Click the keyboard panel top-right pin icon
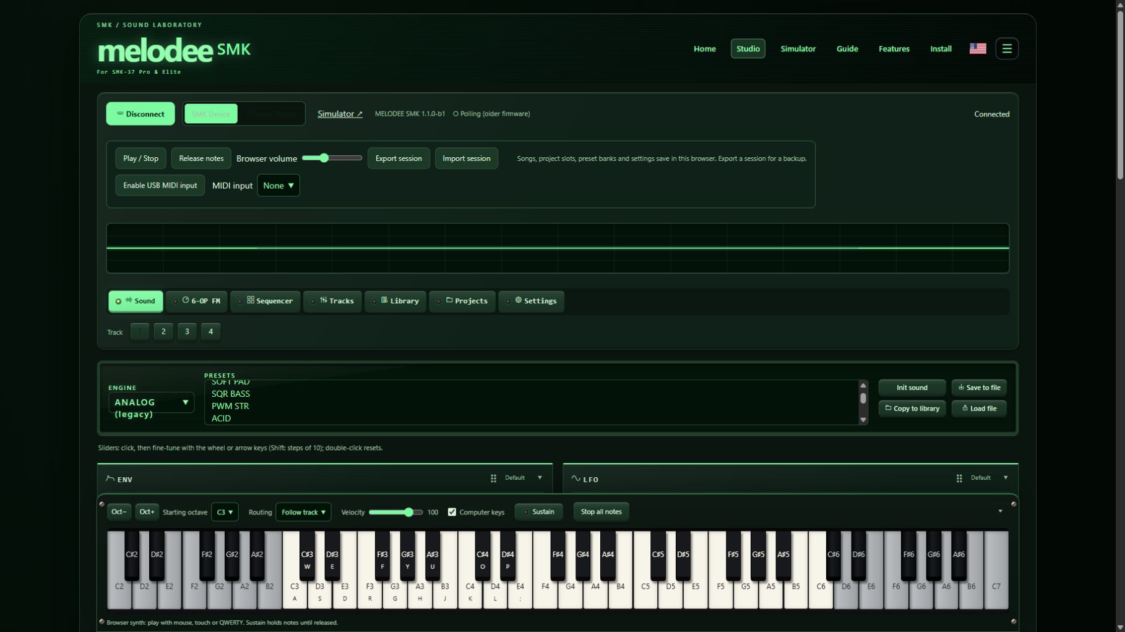Screen dimensions: 1125x632 (1014, 504)
